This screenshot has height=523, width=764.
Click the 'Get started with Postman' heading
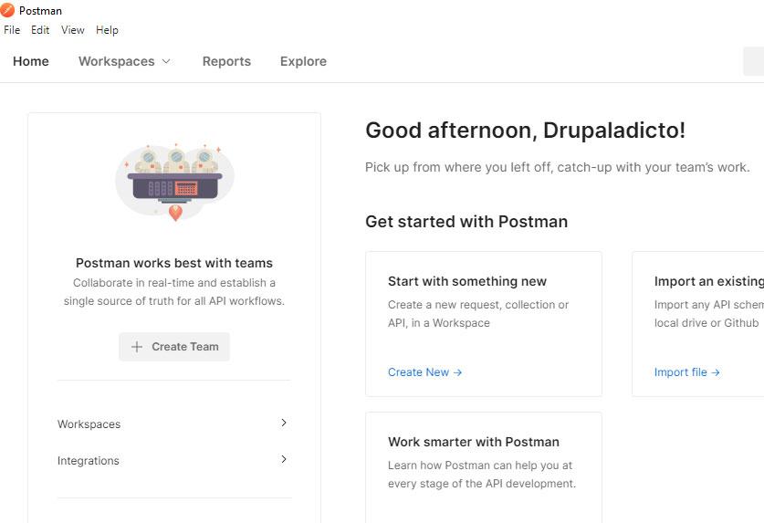coord(466,222)
